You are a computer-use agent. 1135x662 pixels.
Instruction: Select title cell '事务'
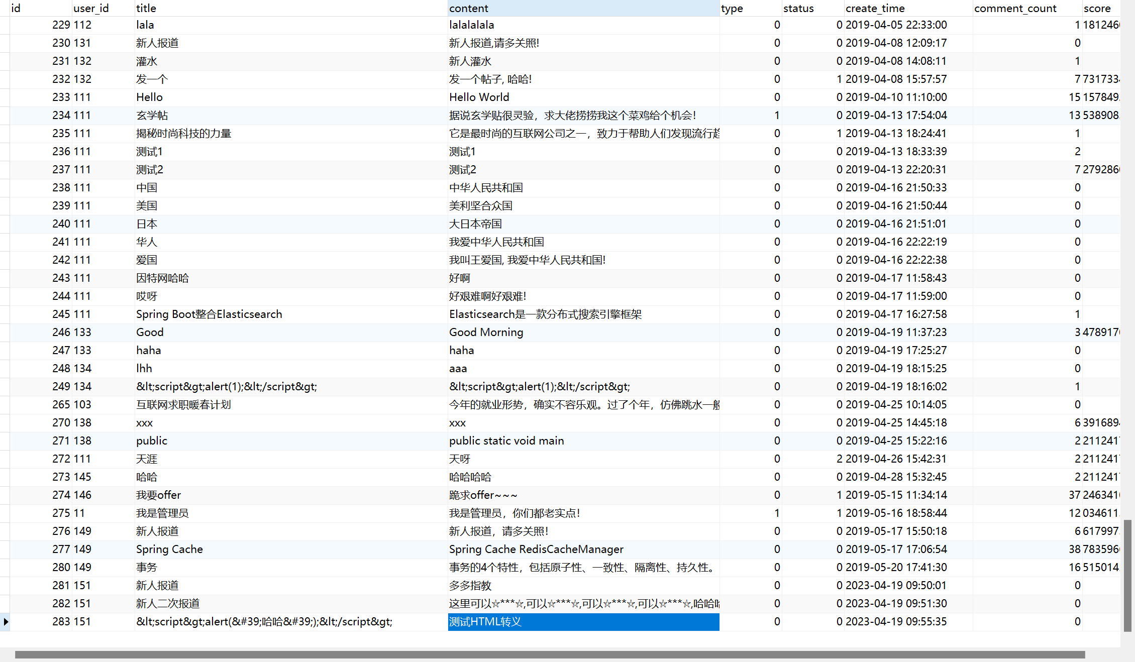click(x=291, y=568)
